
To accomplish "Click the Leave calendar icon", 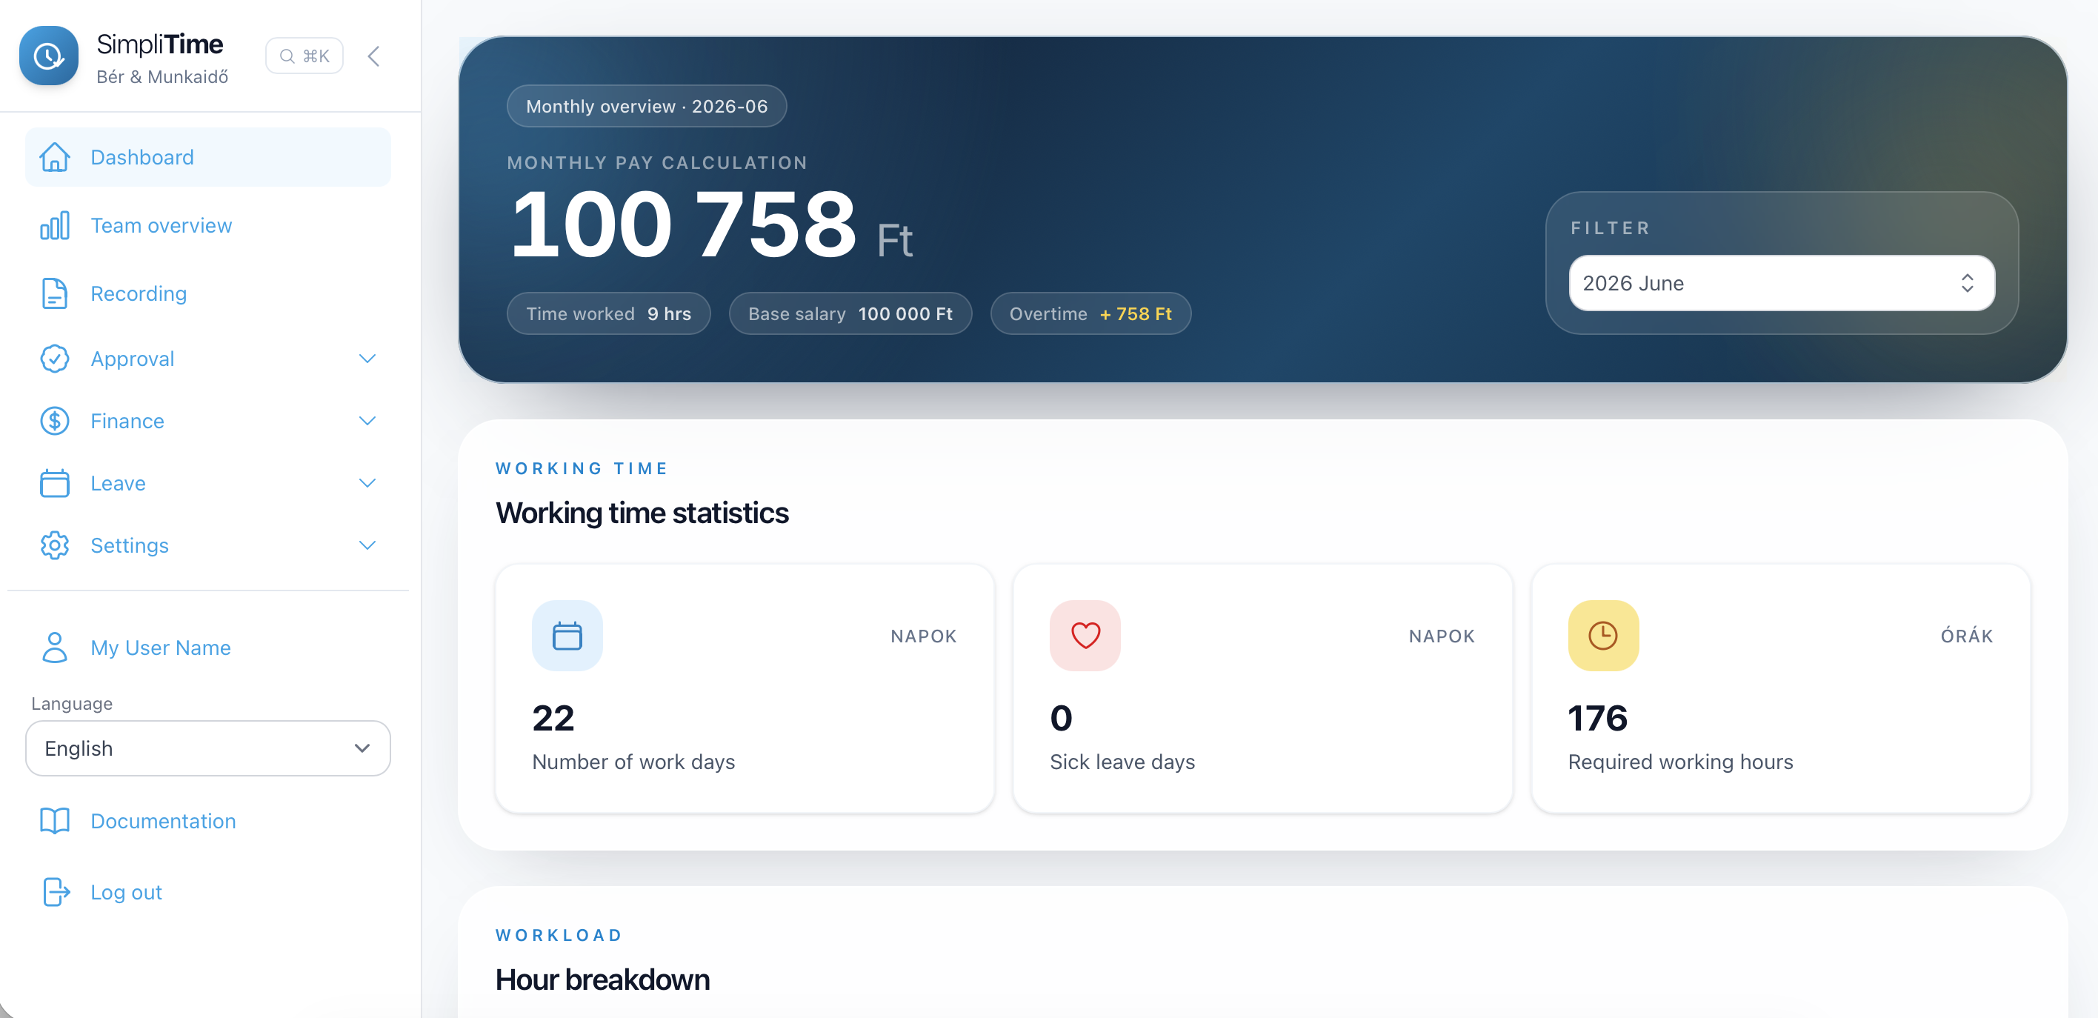I will coord(55,483).
